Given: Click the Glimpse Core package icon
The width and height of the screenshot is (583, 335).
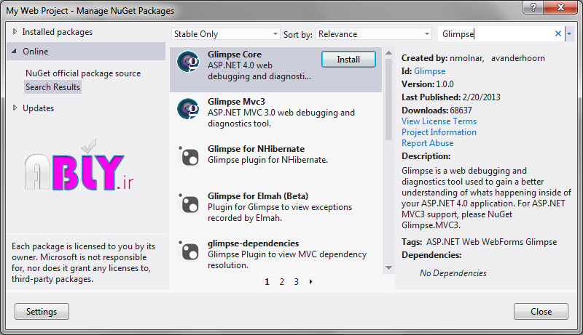Looking at the screenshot, I should pyautogui.click(x=188, y=62).
